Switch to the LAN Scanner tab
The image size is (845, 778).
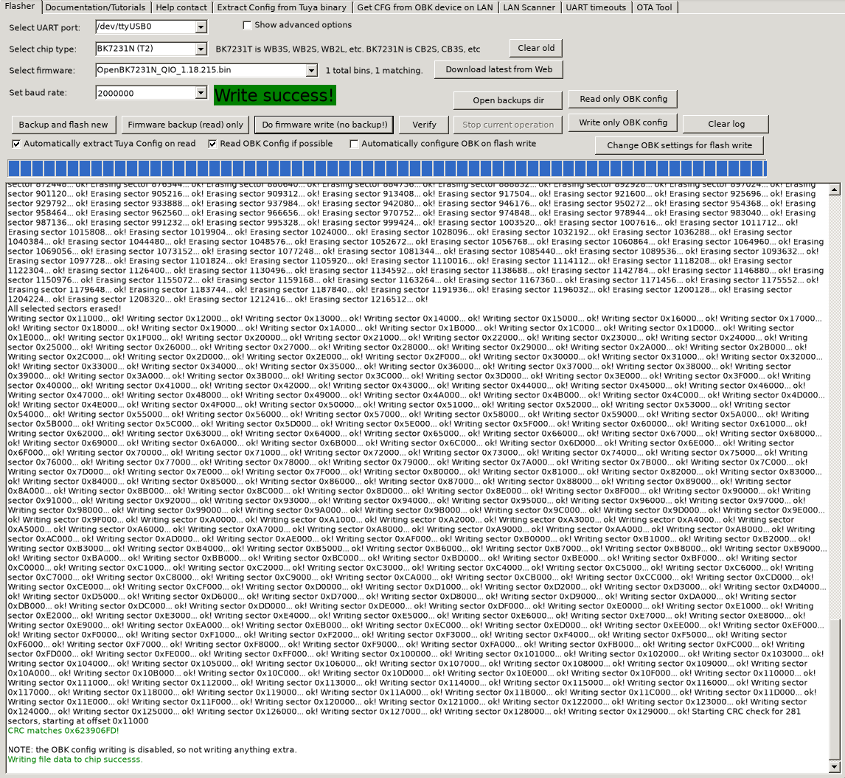point(529,7)
